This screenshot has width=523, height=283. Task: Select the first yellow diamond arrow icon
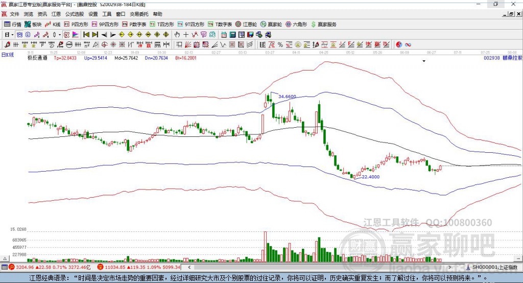(x=122, y=35)
